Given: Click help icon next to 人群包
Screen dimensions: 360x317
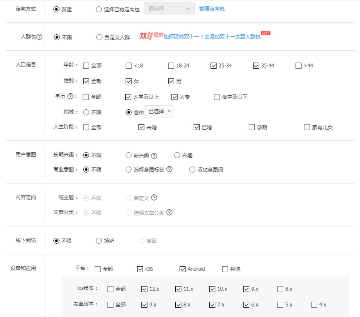Looking at the screenshot, I should [x=40, y=37].
